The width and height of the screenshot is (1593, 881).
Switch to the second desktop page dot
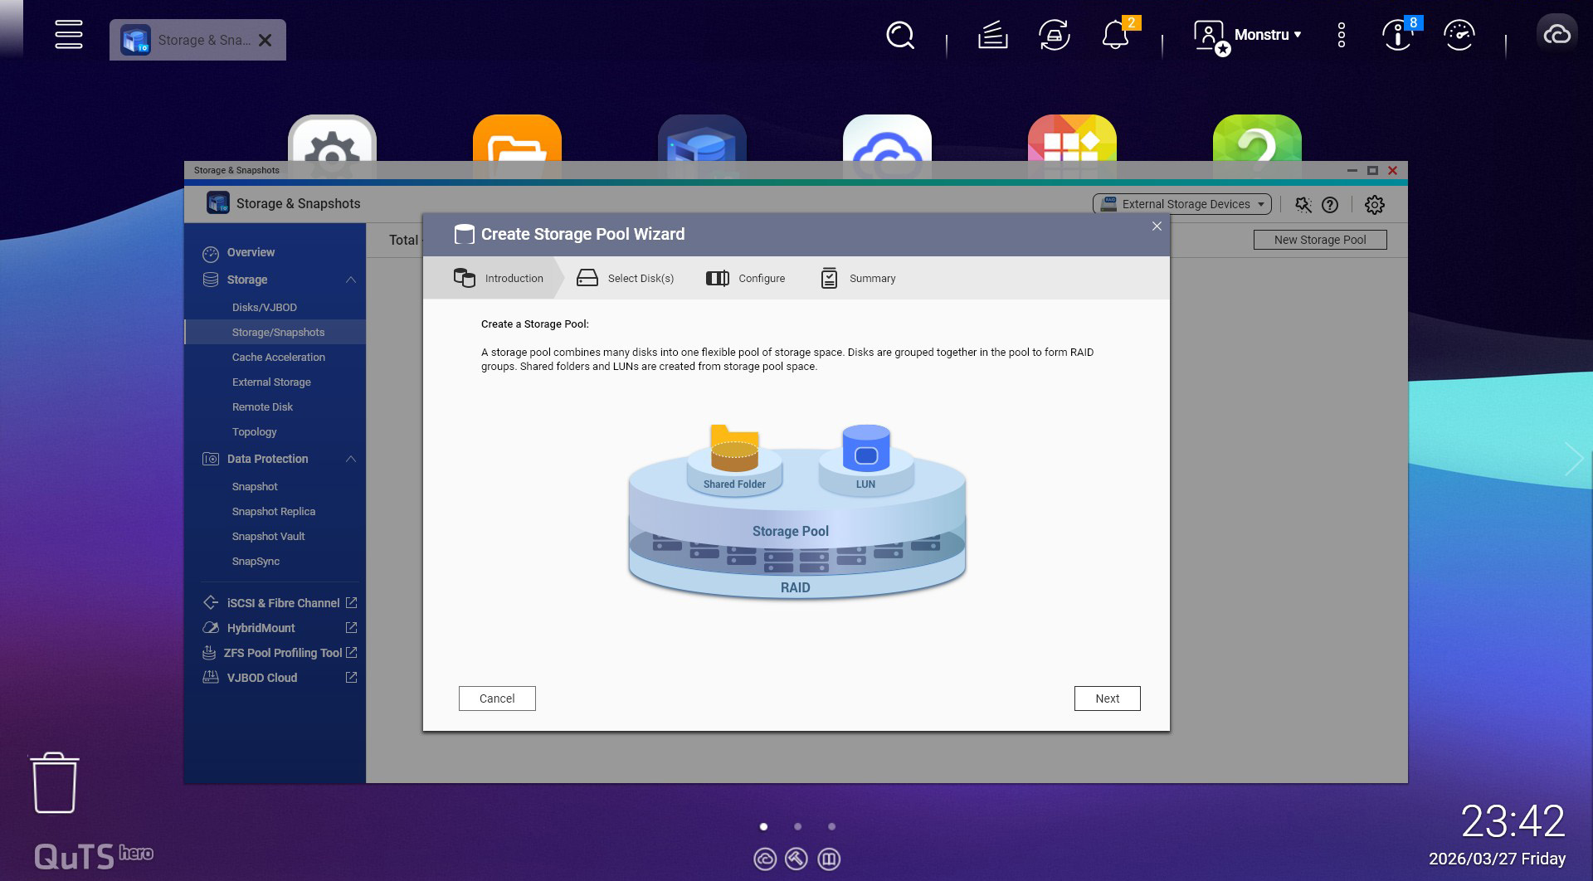tap(797, 826)
